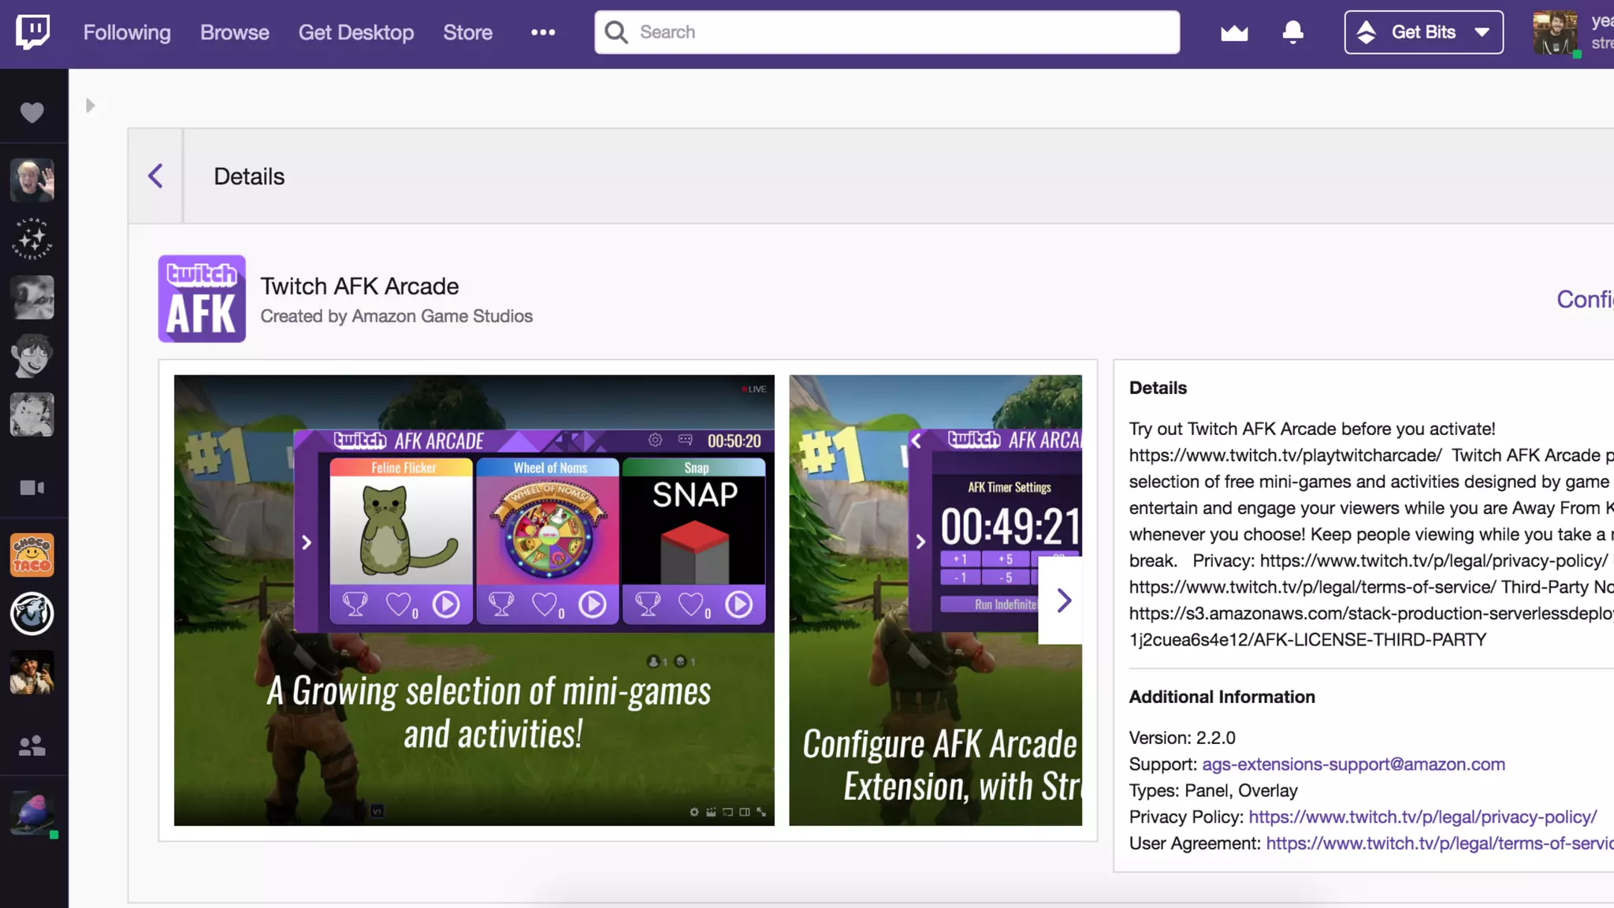
Task: Click the sparkle stars channel avatar
Action: tap(32, 238)
